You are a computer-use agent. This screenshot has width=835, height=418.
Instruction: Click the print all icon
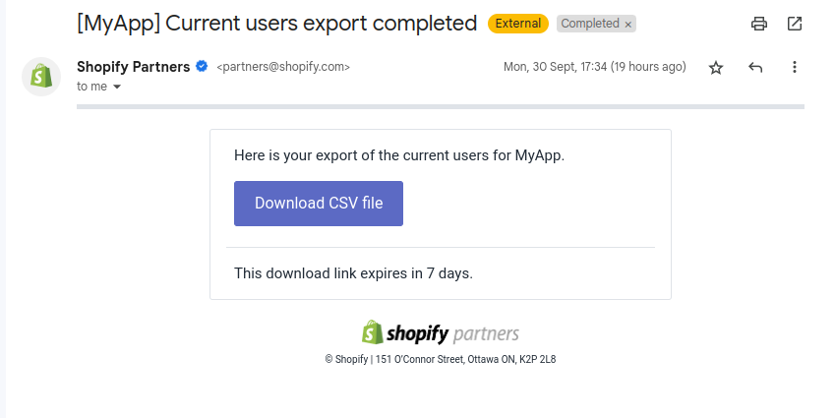point(759,24)
